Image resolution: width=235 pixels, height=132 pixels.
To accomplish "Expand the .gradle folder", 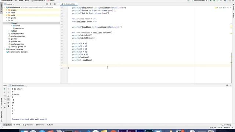I will click(x=7, y=10).
